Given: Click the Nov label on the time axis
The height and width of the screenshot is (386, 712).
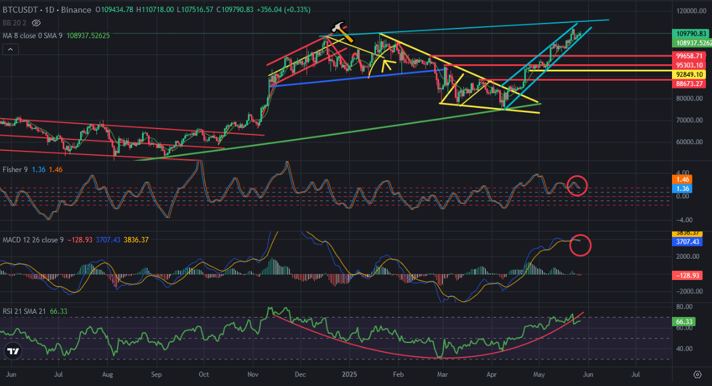Looking at the screenshot, I should [253, 374].
